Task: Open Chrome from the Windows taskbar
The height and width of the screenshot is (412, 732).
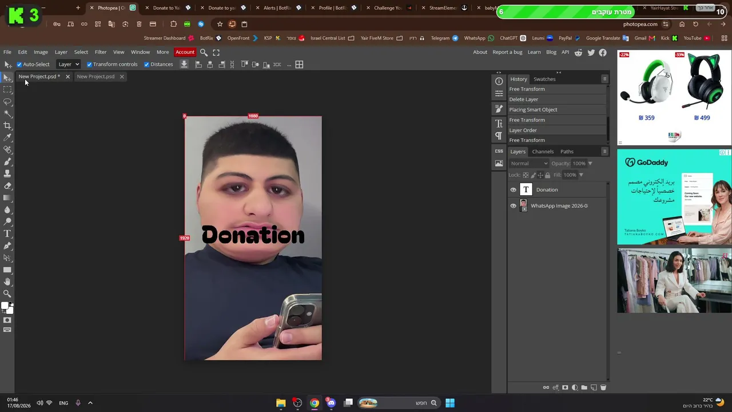Action: pos(315,403)
